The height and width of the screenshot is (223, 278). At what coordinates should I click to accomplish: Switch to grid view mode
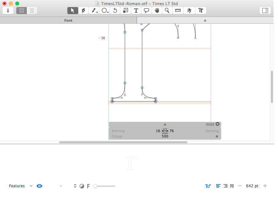(x=22, y=11)
